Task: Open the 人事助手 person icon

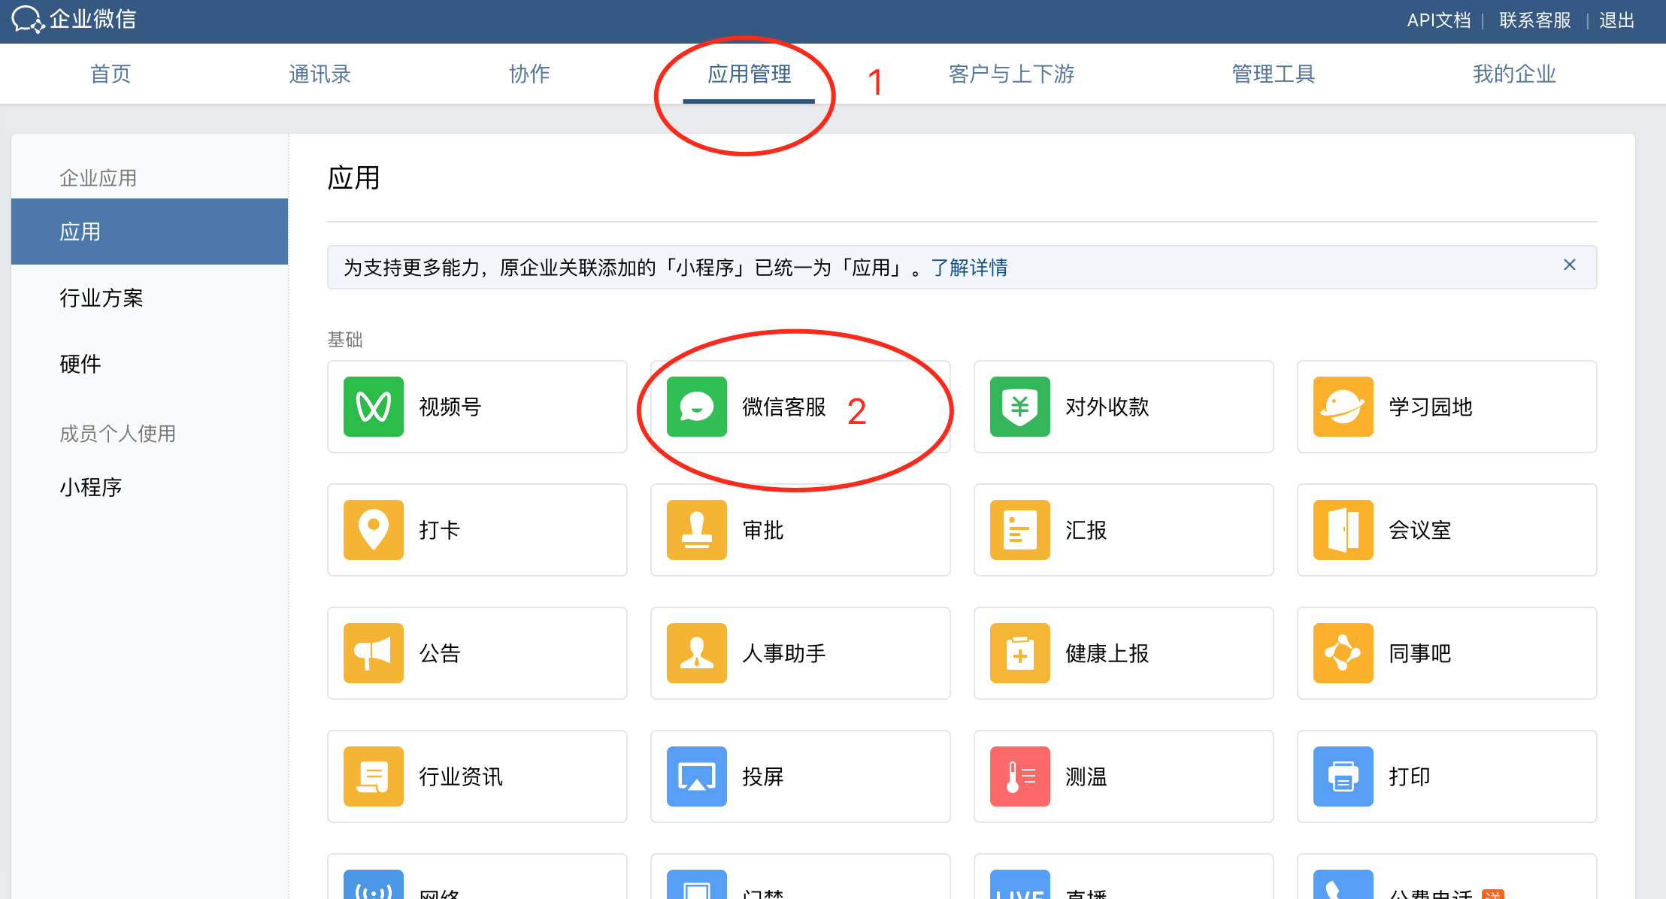Action: coord(697,653)
